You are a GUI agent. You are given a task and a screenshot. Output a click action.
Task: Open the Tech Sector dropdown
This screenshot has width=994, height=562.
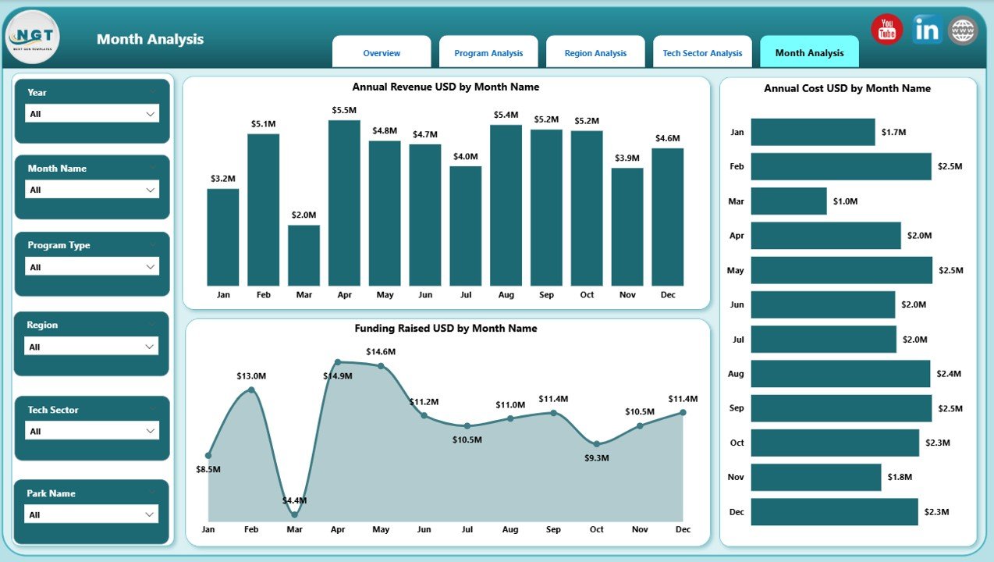153,431
